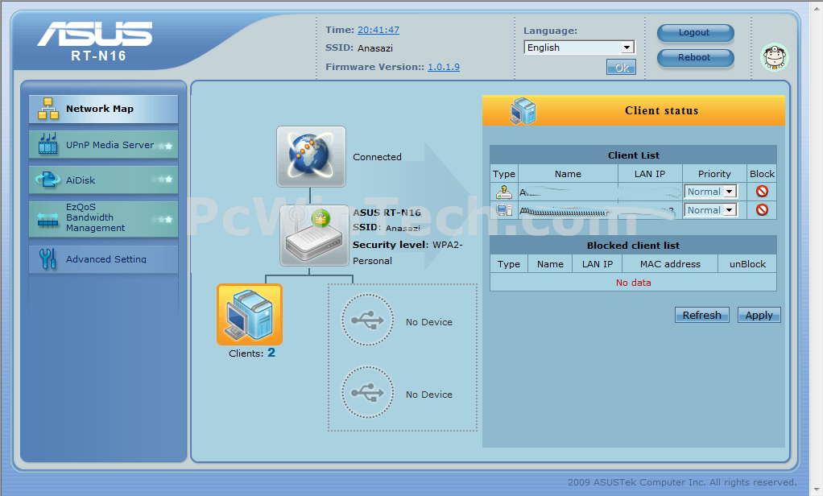Click the 'Connected' internet status text
Screen dimensions: 823x496
point(377,157)
